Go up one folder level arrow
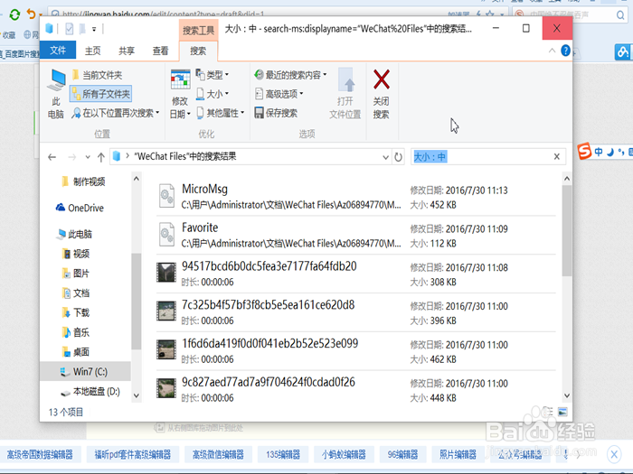Viewport: 633px width, 474px height. click(x=101, y=157)
